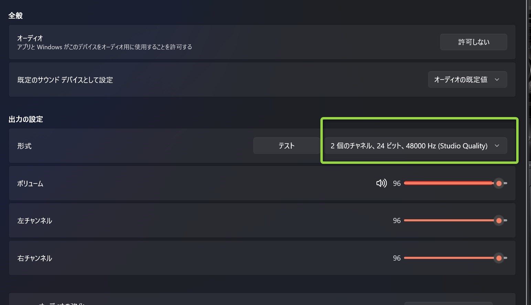
Task: Click the 左チャンネル slider handle
Action: [499, 221]
